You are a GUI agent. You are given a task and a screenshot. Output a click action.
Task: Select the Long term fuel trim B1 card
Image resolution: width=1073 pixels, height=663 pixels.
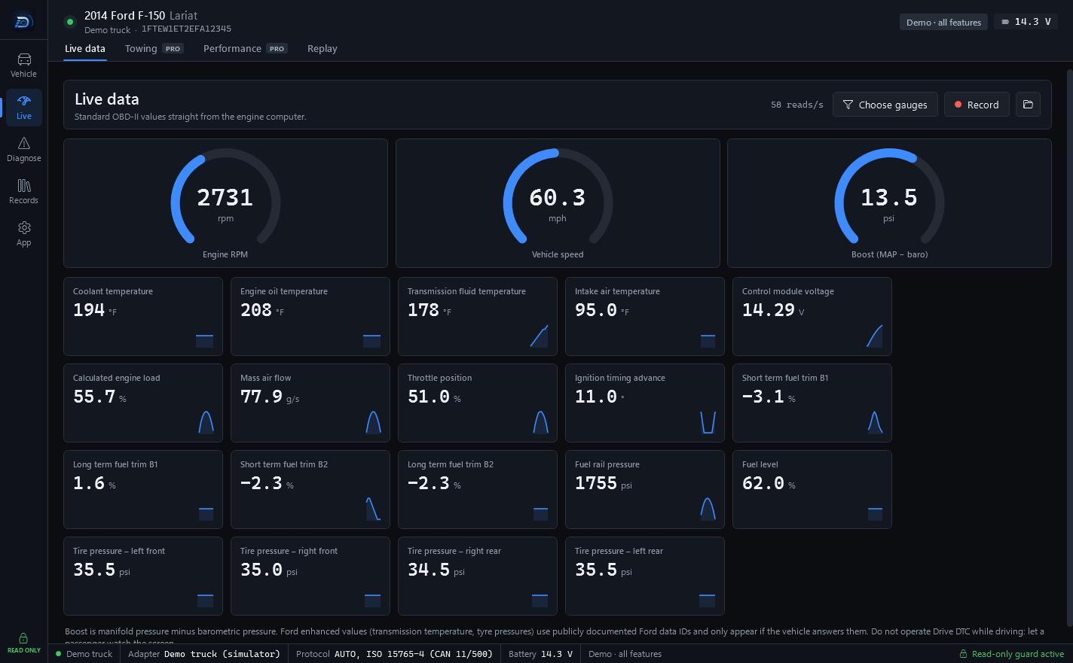(x=143, y=489)
